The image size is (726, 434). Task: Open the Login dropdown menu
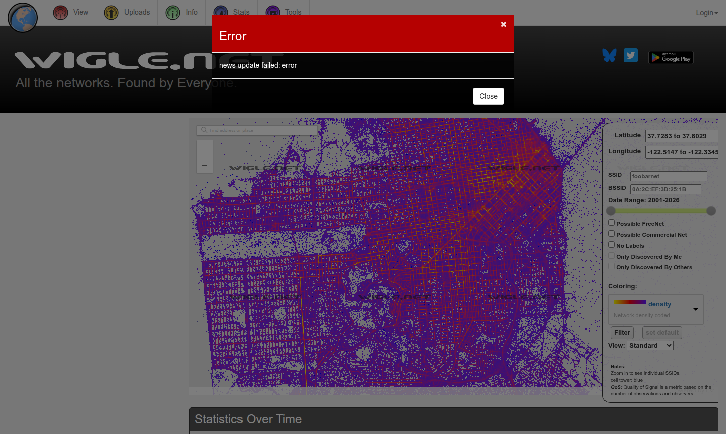706,13
